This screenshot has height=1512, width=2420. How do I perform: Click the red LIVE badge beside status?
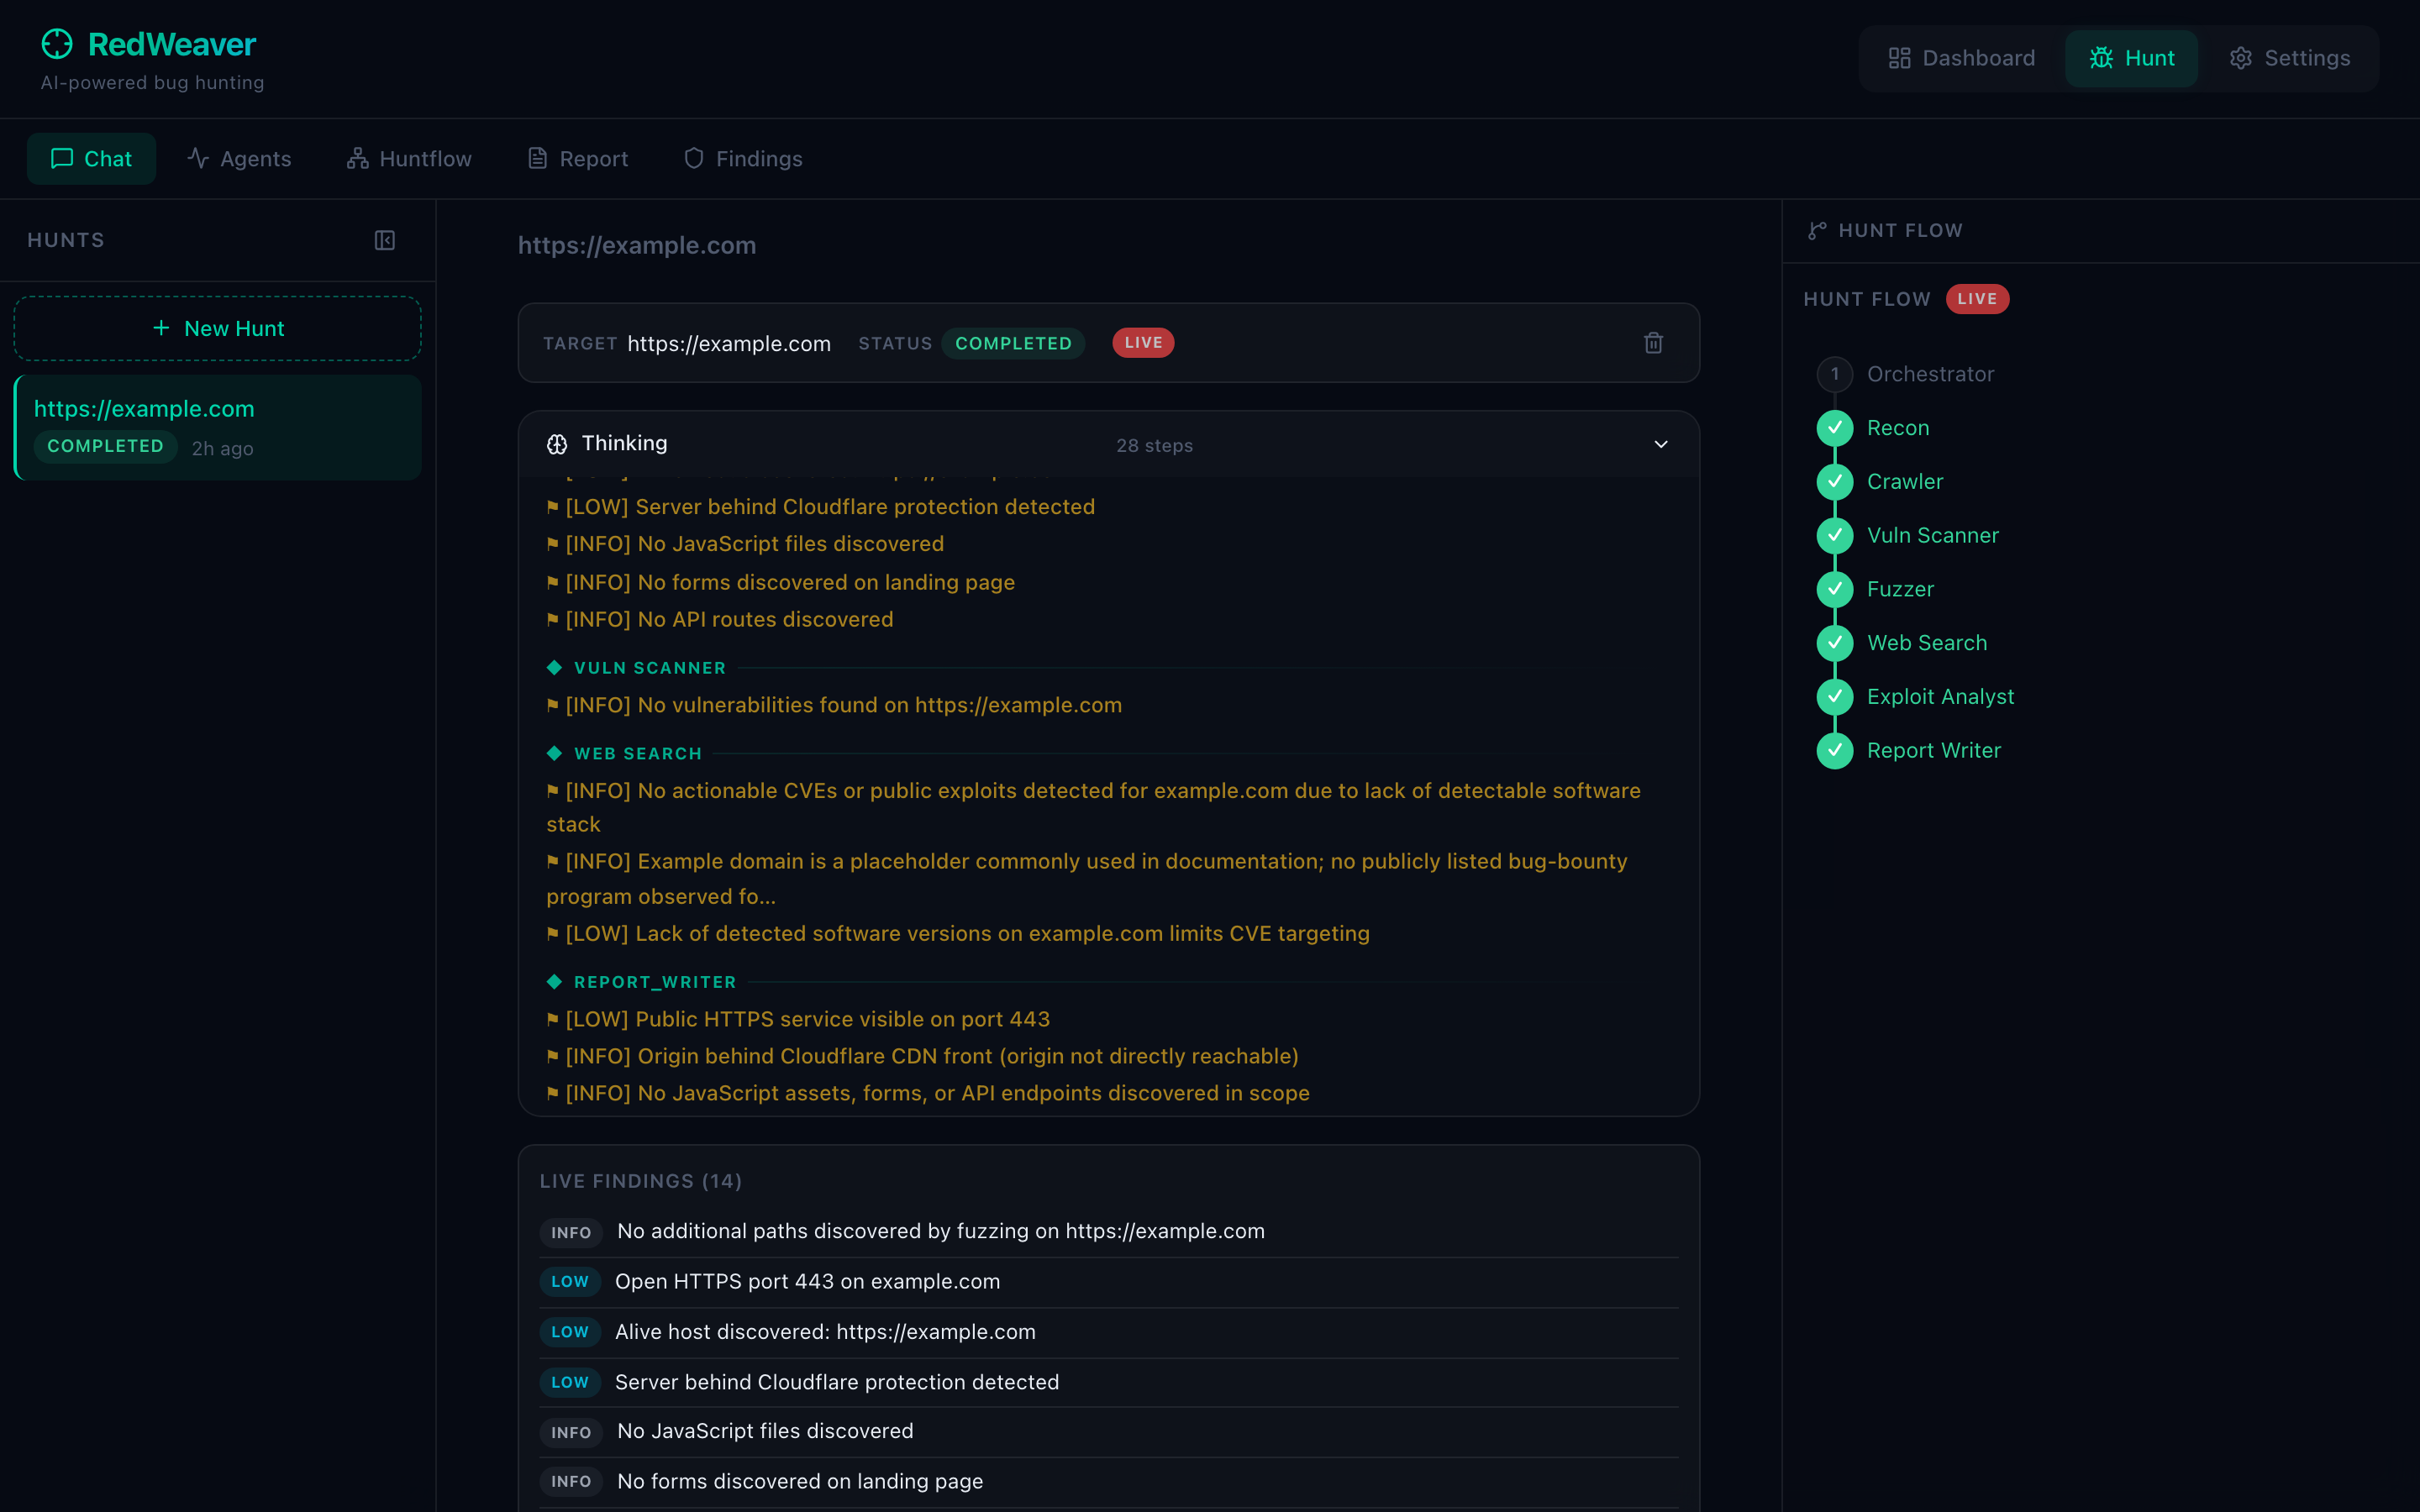pos(1142,343)
